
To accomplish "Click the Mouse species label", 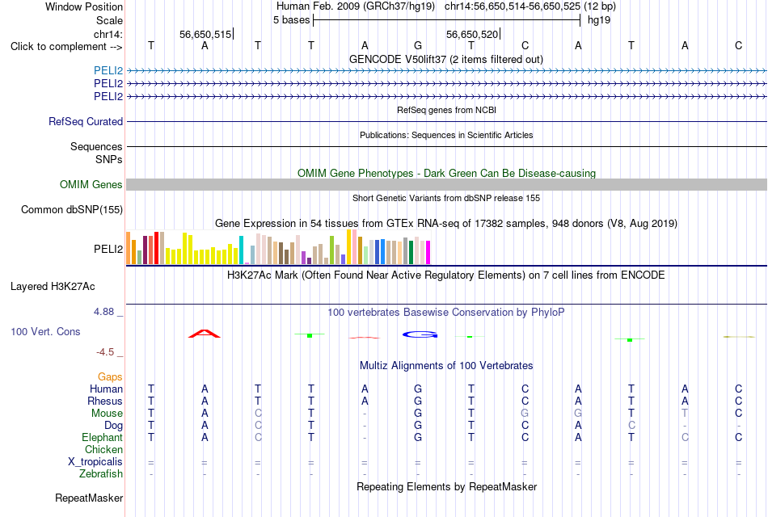I will (x=107, y=414).
